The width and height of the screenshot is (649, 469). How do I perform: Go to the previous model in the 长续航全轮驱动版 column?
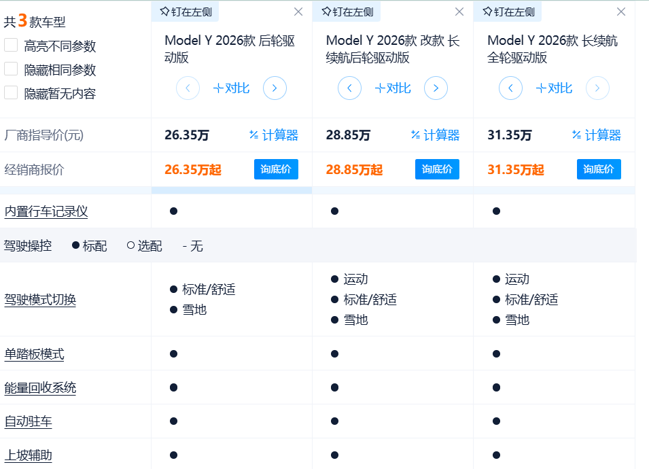510,88
